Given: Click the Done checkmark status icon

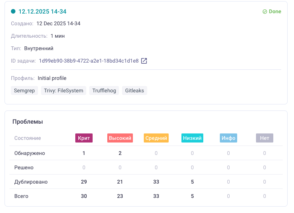Looking at the screenshot, I should (265, 12).
